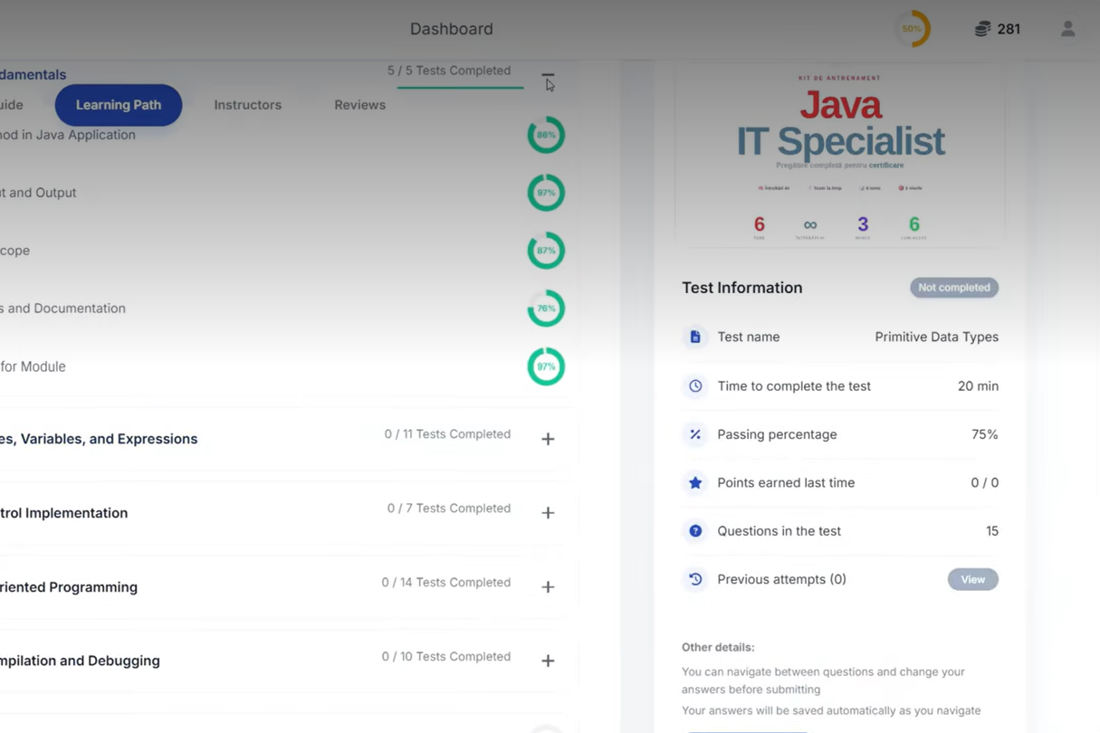Screen dimensions: 1100x733
Task: Open the 97% ring beside Module row
Action: [x=546, y=366]
